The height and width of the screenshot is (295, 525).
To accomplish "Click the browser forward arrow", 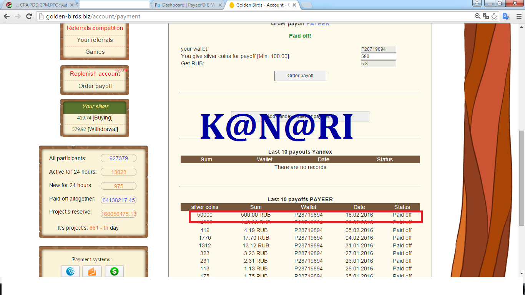I will (x=18, y=16).
